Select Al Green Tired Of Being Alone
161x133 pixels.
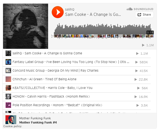76,79
